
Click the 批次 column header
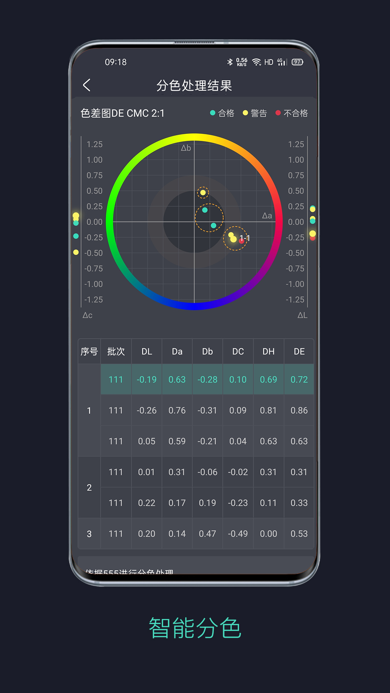click(116, 352)
